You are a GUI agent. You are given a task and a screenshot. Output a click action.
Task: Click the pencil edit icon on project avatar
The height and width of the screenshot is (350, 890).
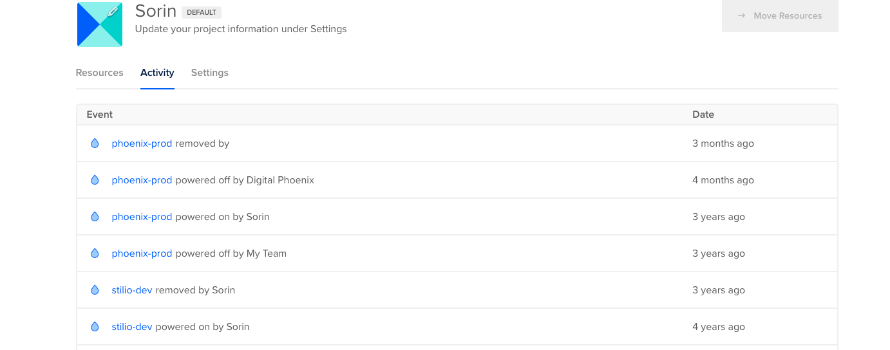click(x=113, y=11)
